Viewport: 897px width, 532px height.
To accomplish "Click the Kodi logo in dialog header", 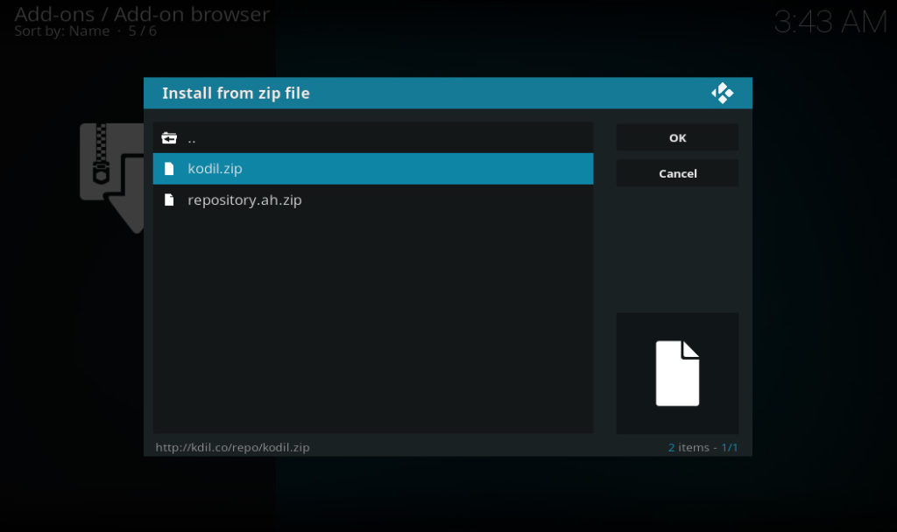I will click(722, 93).
